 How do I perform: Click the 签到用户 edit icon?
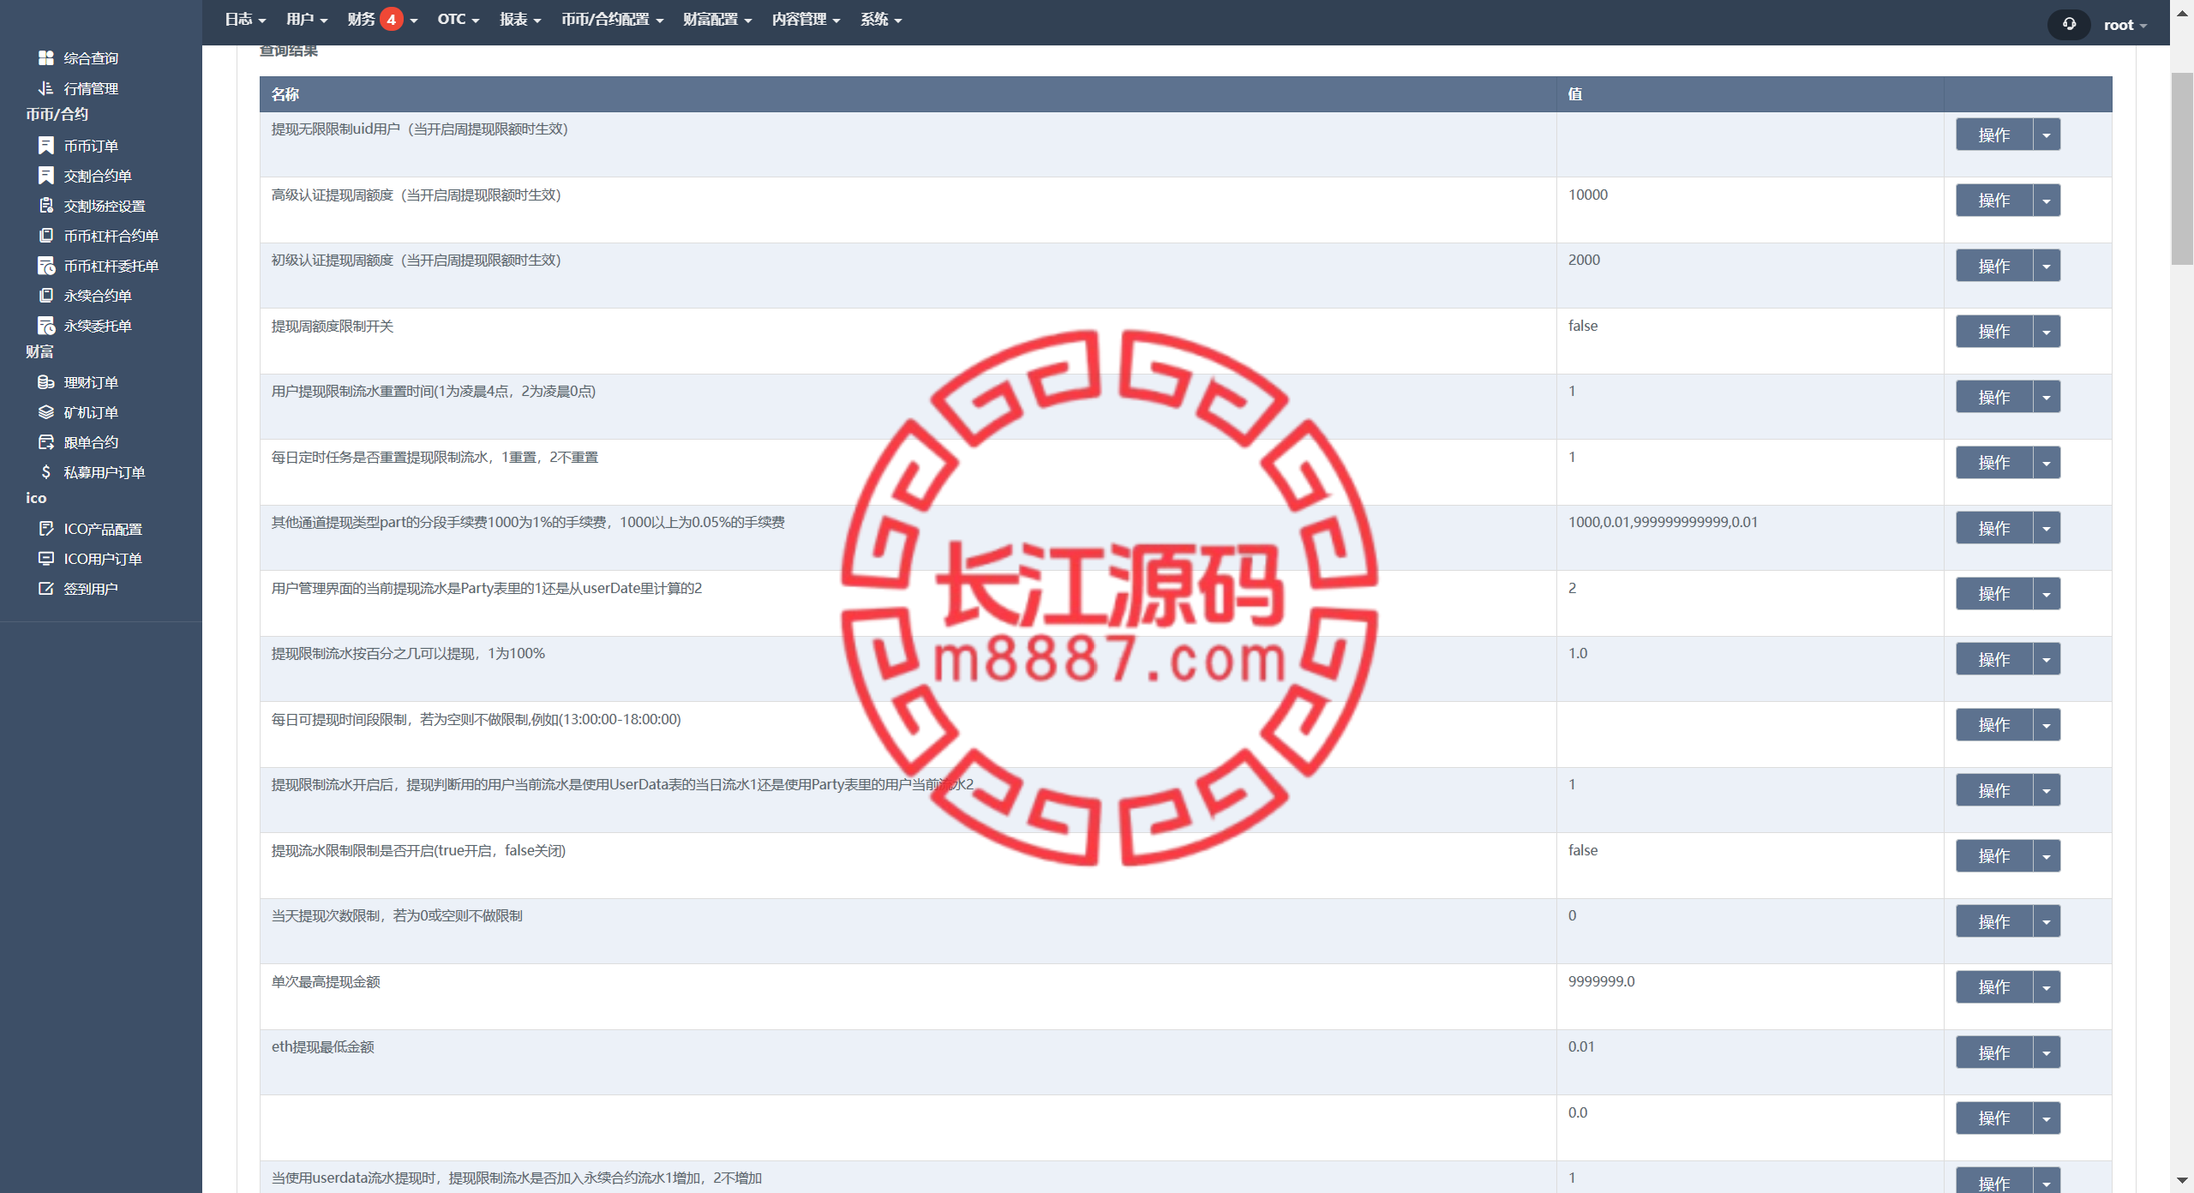[x=46, y=589]
